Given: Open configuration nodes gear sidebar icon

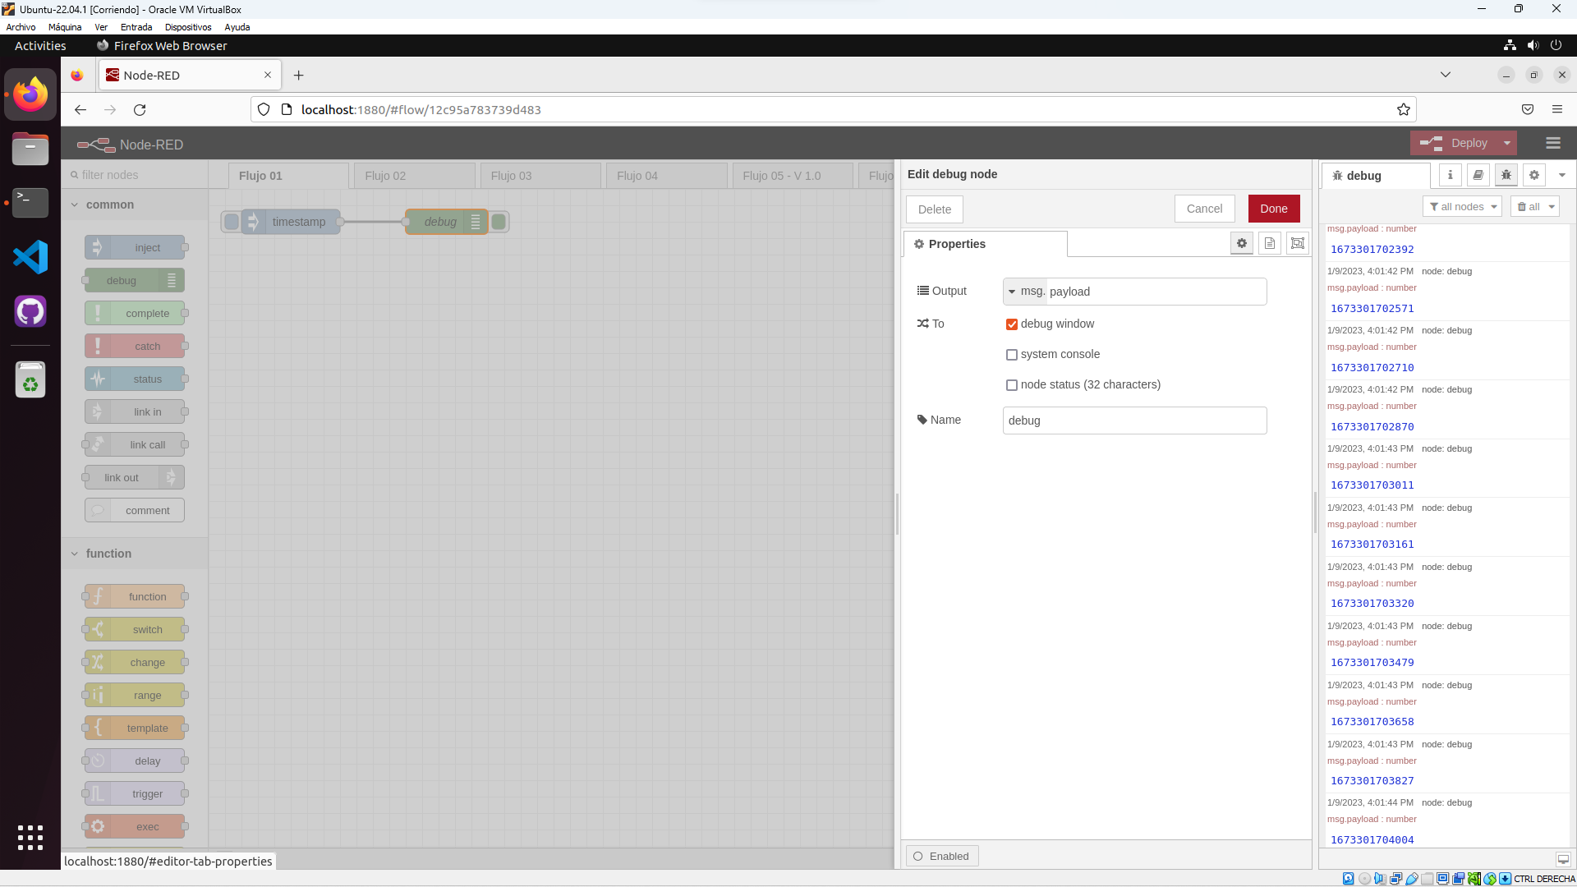Looking at the screenshot, I should pos(1533,175).
